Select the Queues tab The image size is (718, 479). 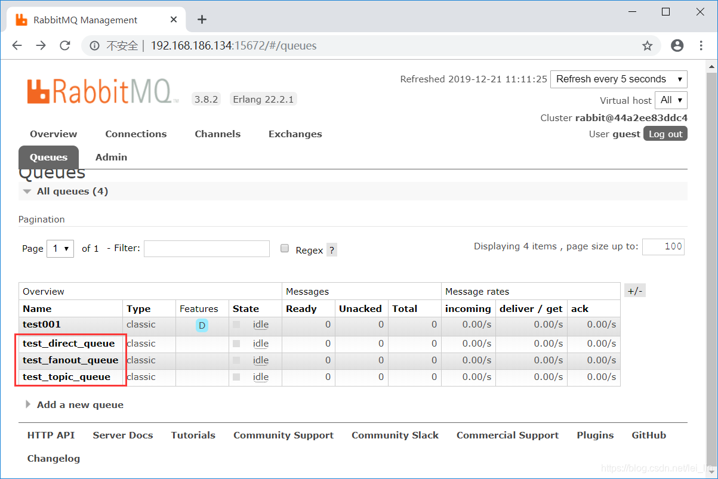(x=49, y=157)
